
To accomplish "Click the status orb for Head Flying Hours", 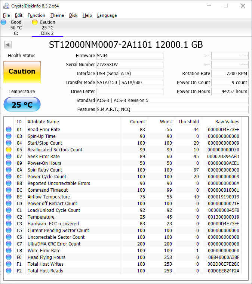I will [9, 257].
